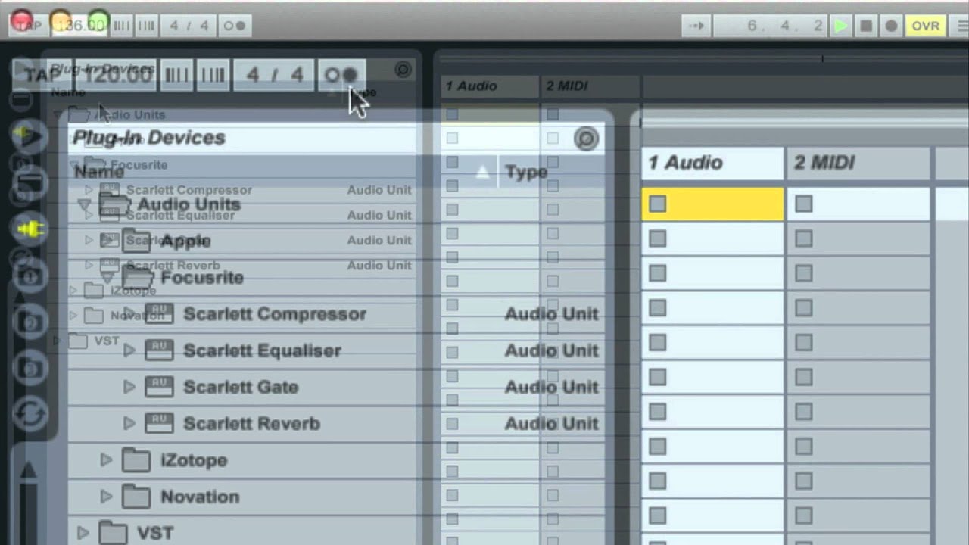
Task: Click the nudge down button after 120.00
Action: [x=176, y=75]
